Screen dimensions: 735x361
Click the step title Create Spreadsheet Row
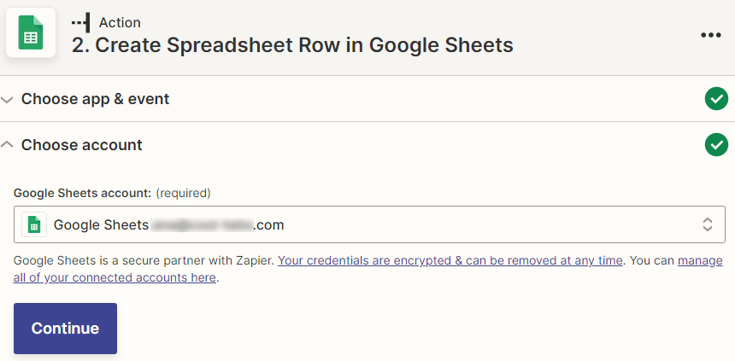click(292, 45)
